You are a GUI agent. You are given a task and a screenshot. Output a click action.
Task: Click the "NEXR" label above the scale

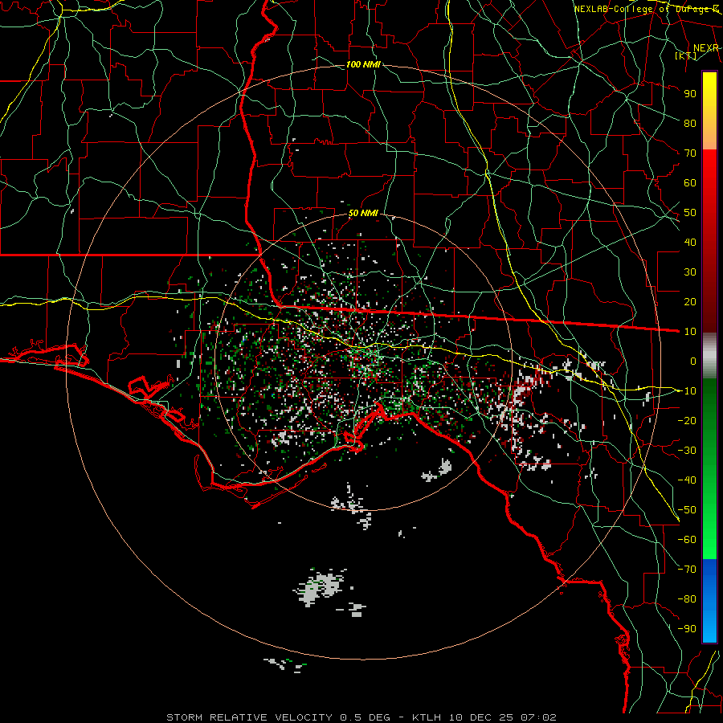[706, 48]
